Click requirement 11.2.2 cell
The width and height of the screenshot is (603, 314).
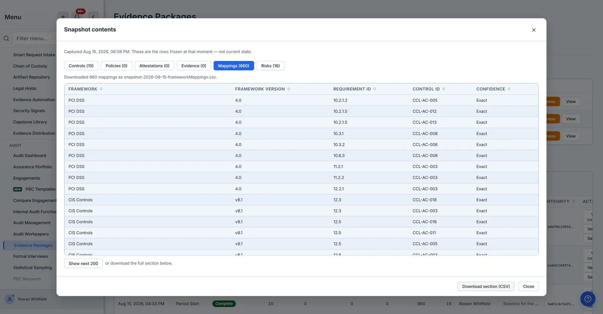338,178
